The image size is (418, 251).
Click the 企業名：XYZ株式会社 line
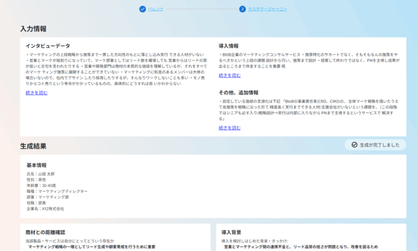point(45,208)
